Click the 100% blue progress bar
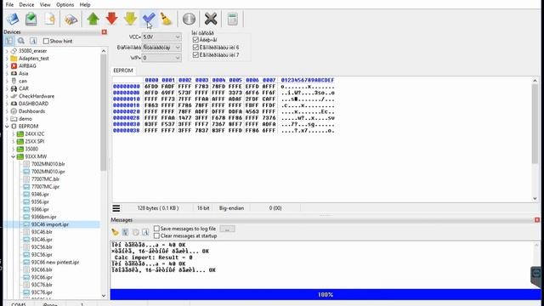 click(325, 295)
